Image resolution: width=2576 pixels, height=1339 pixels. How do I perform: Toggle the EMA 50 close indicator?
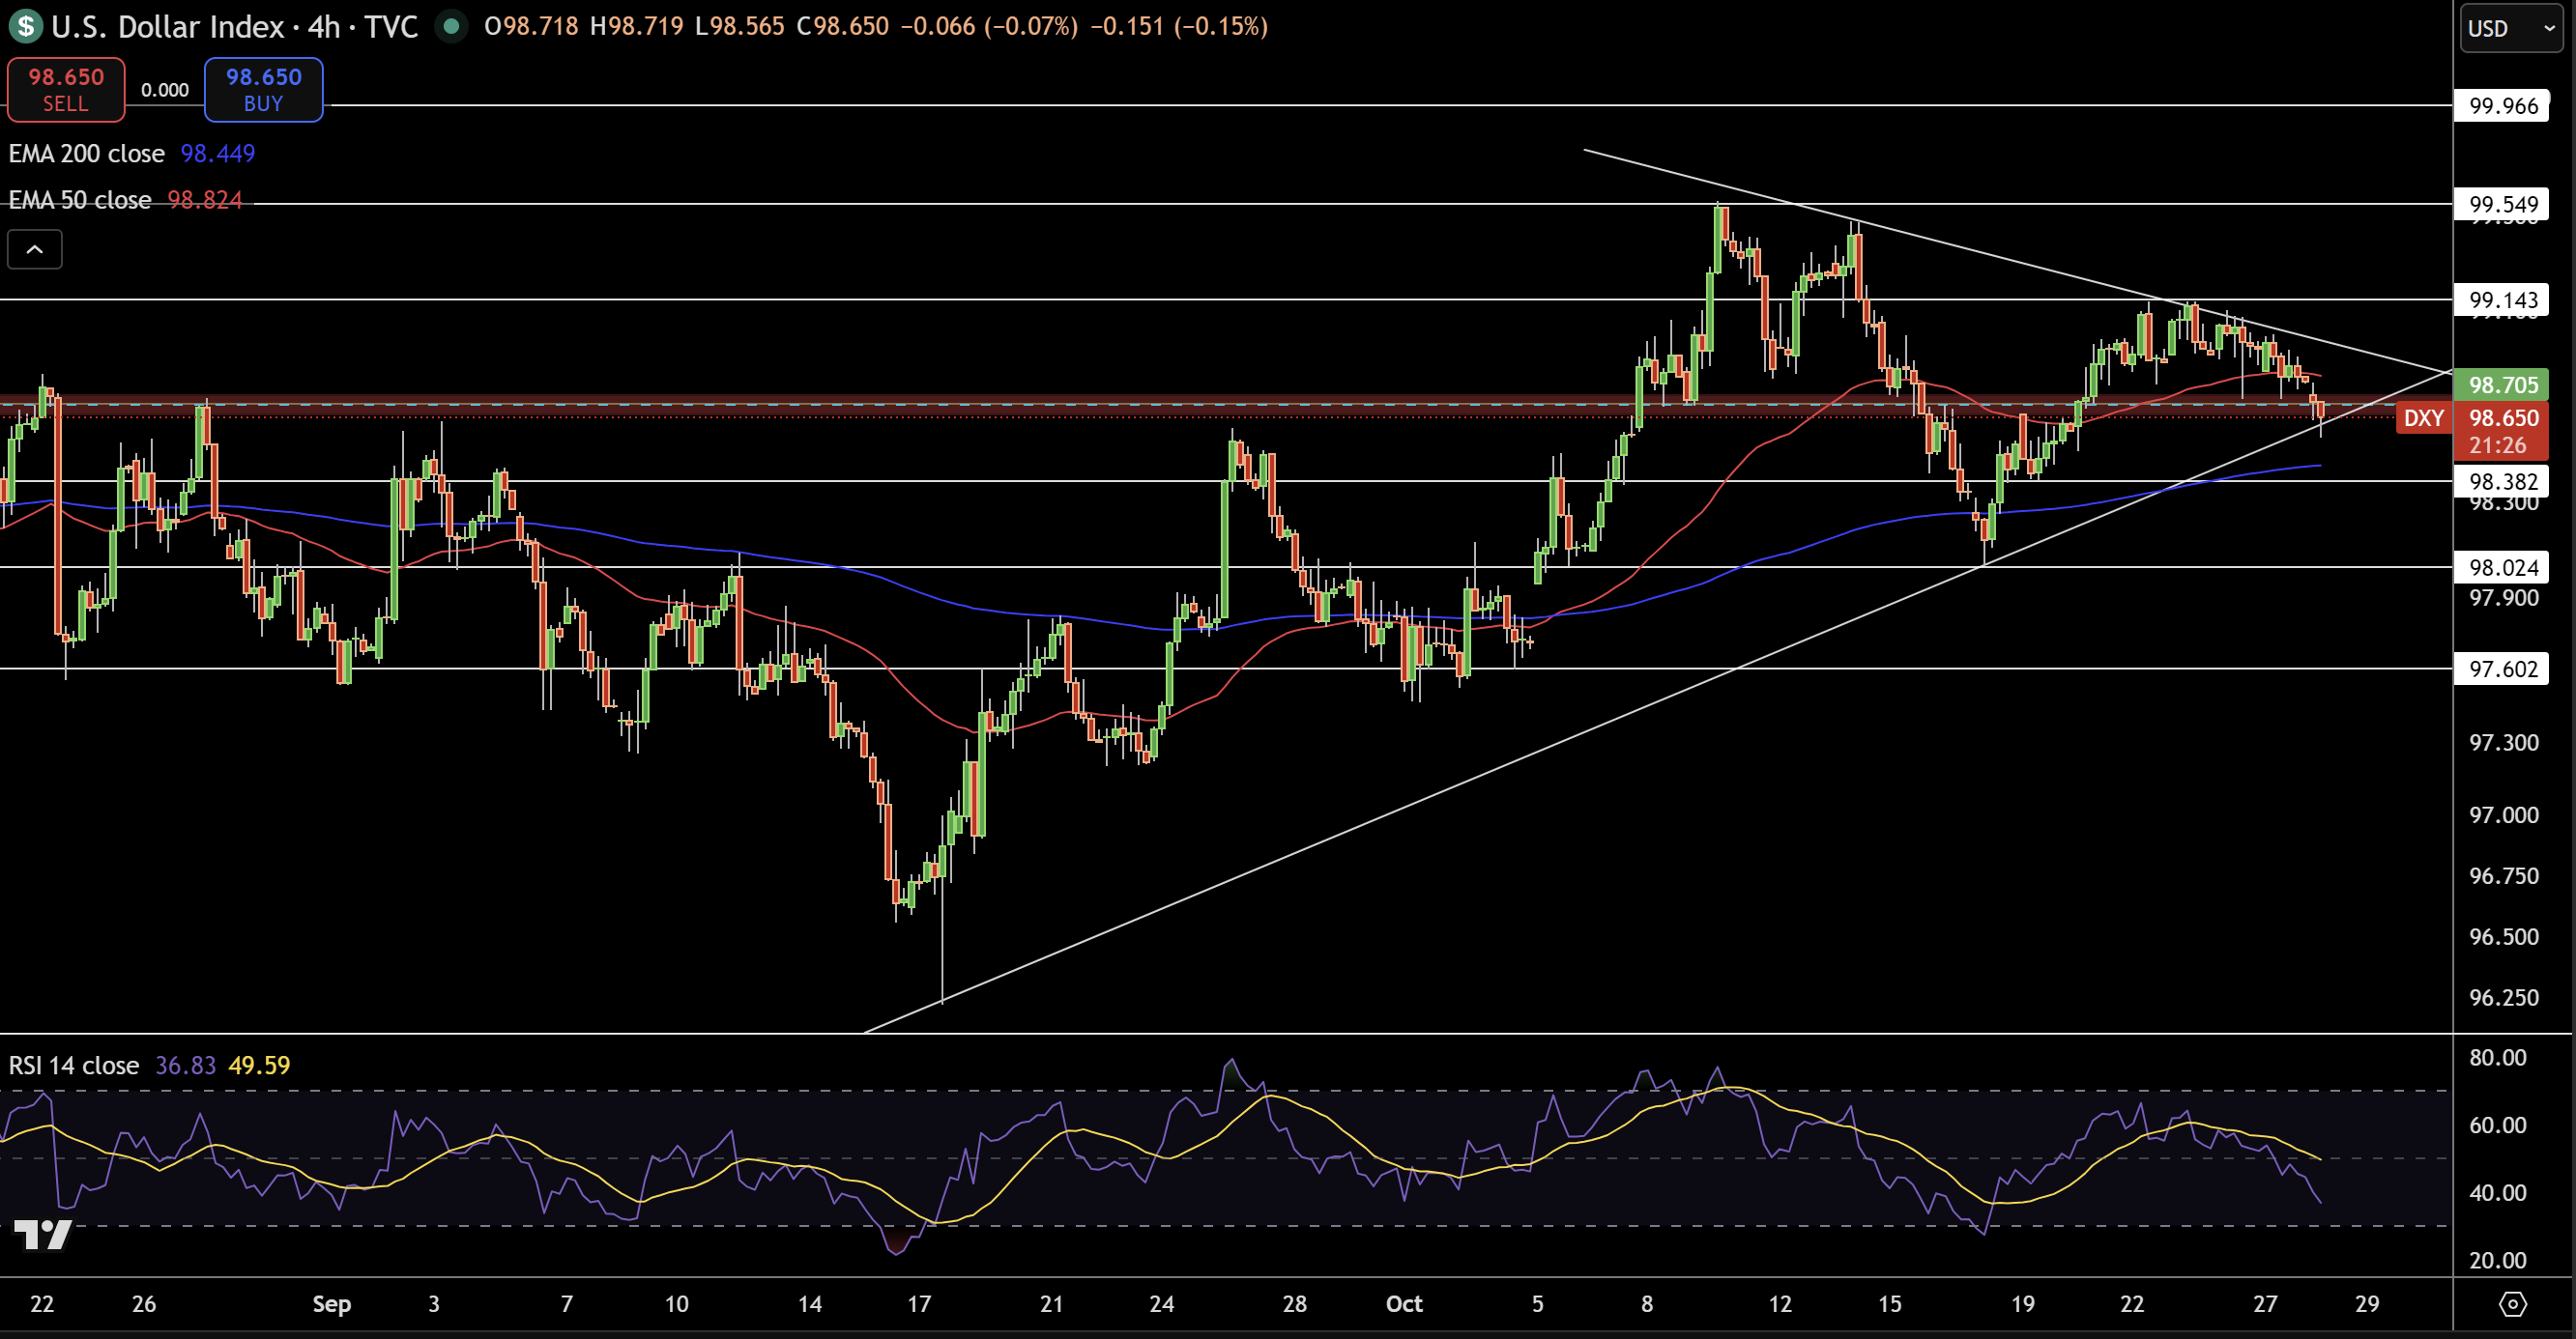pos(80,200)
